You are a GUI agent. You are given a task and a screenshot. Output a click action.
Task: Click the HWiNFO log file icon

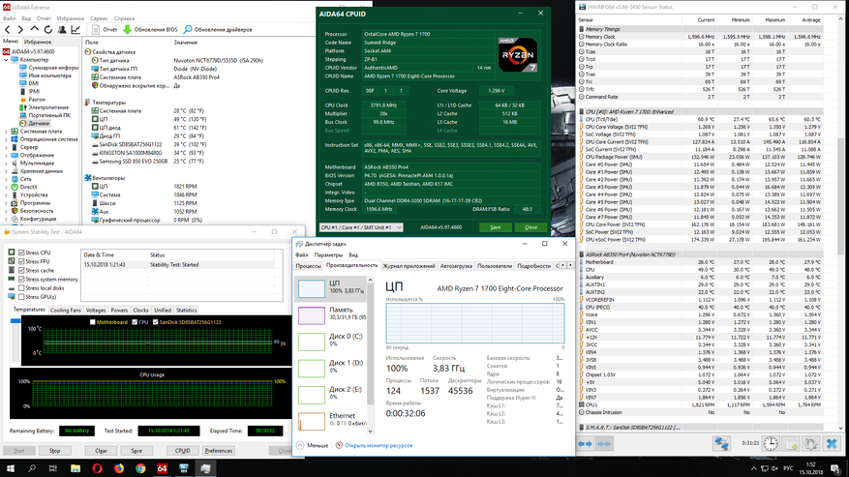pyautogui.click(x=792, y=444)
